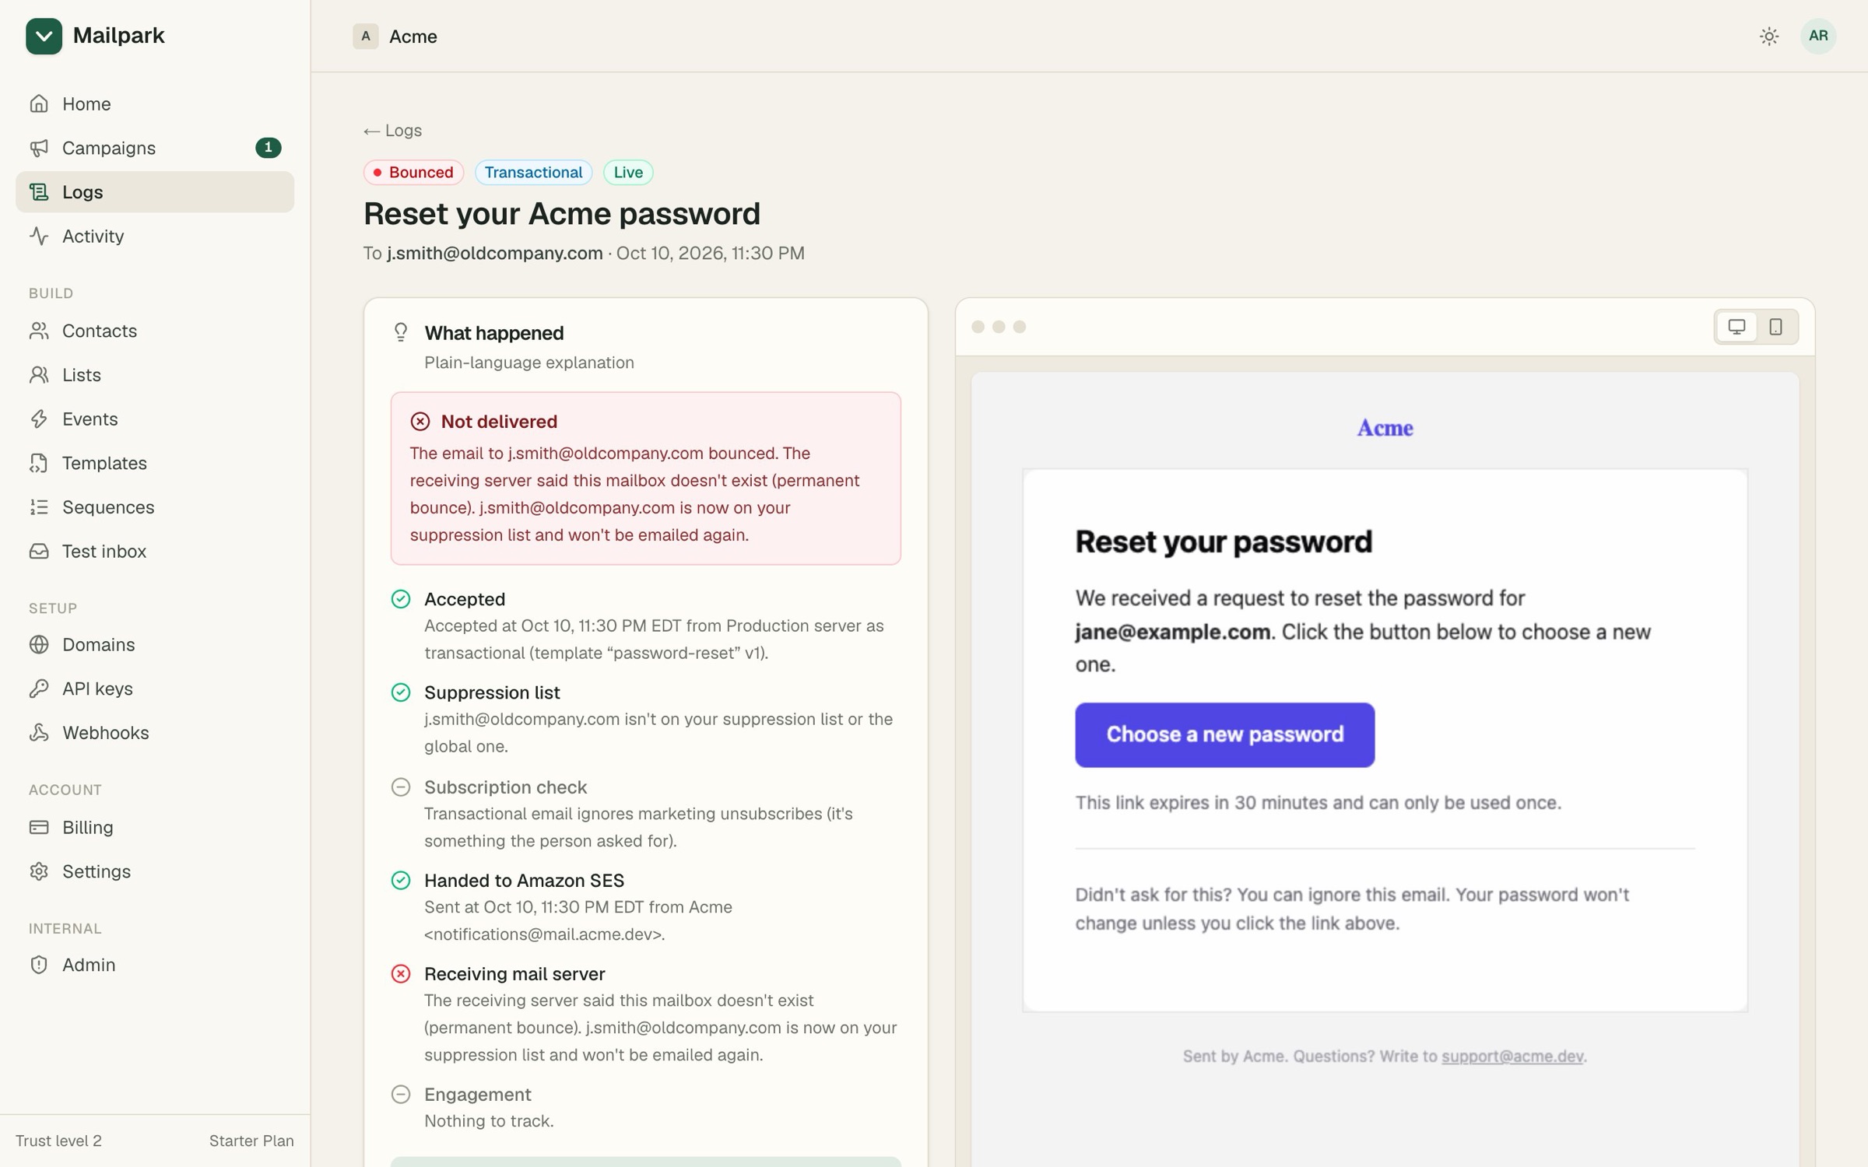Click the Domains globe icon

(x=39, y=644)
